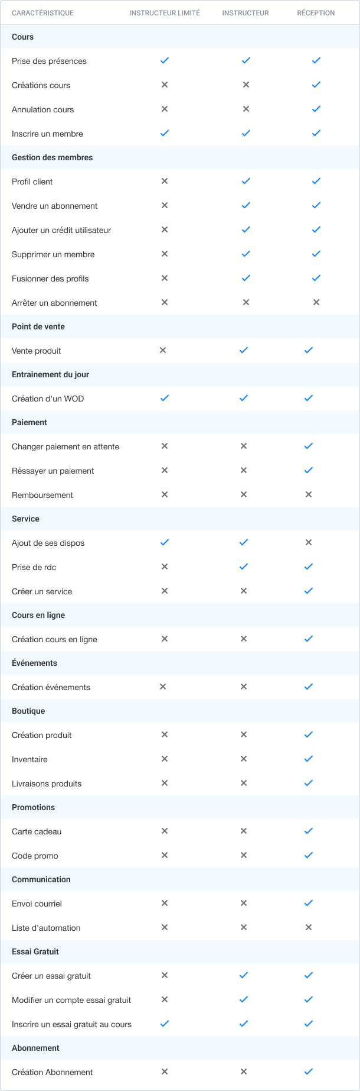This screenshot has width=360, height=1091.
Task: Select the Gestion des membres section header
Action: pos(53,157)
